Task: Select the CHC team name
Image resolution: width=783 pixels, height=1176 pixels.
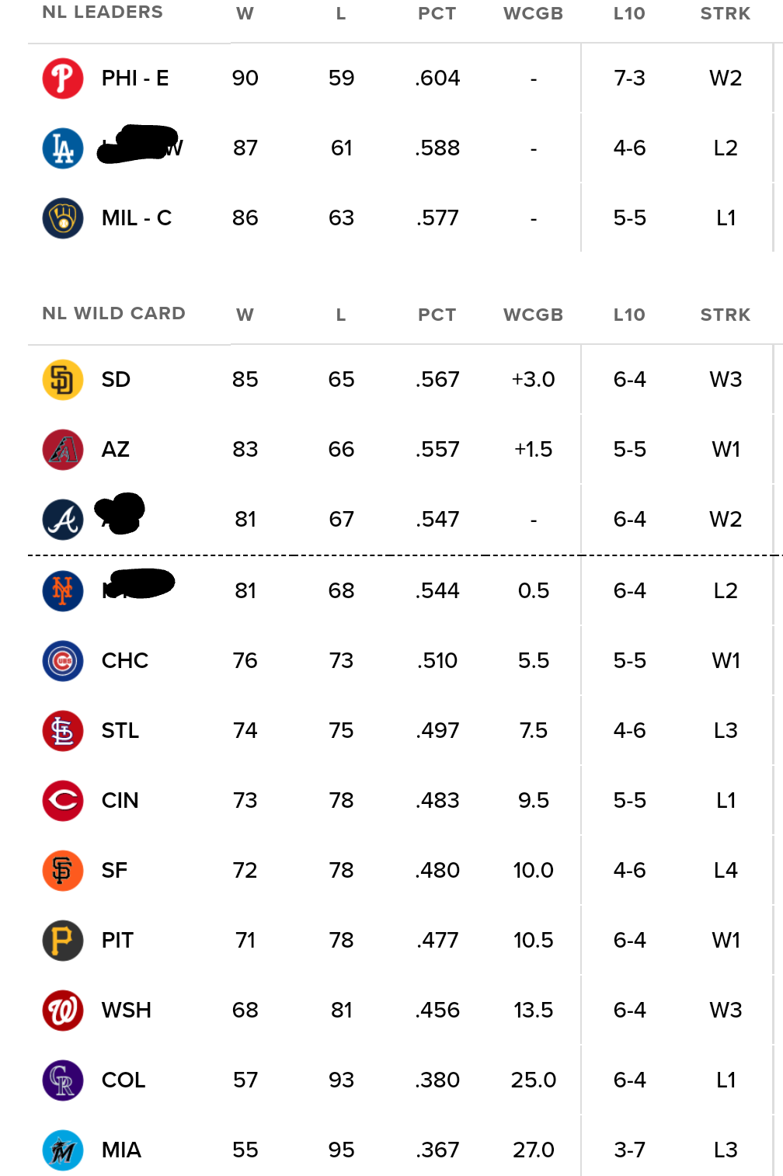Action: [125, 661]
